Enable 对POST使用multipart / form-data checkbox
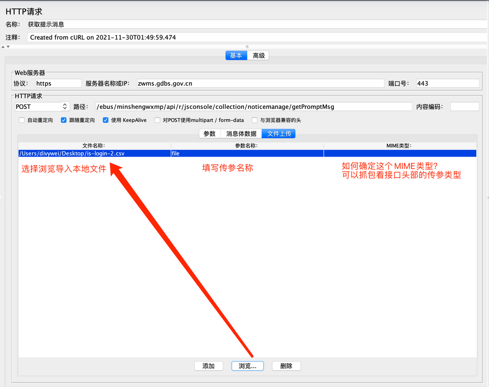The image size is (489, 387). [157, 120]
